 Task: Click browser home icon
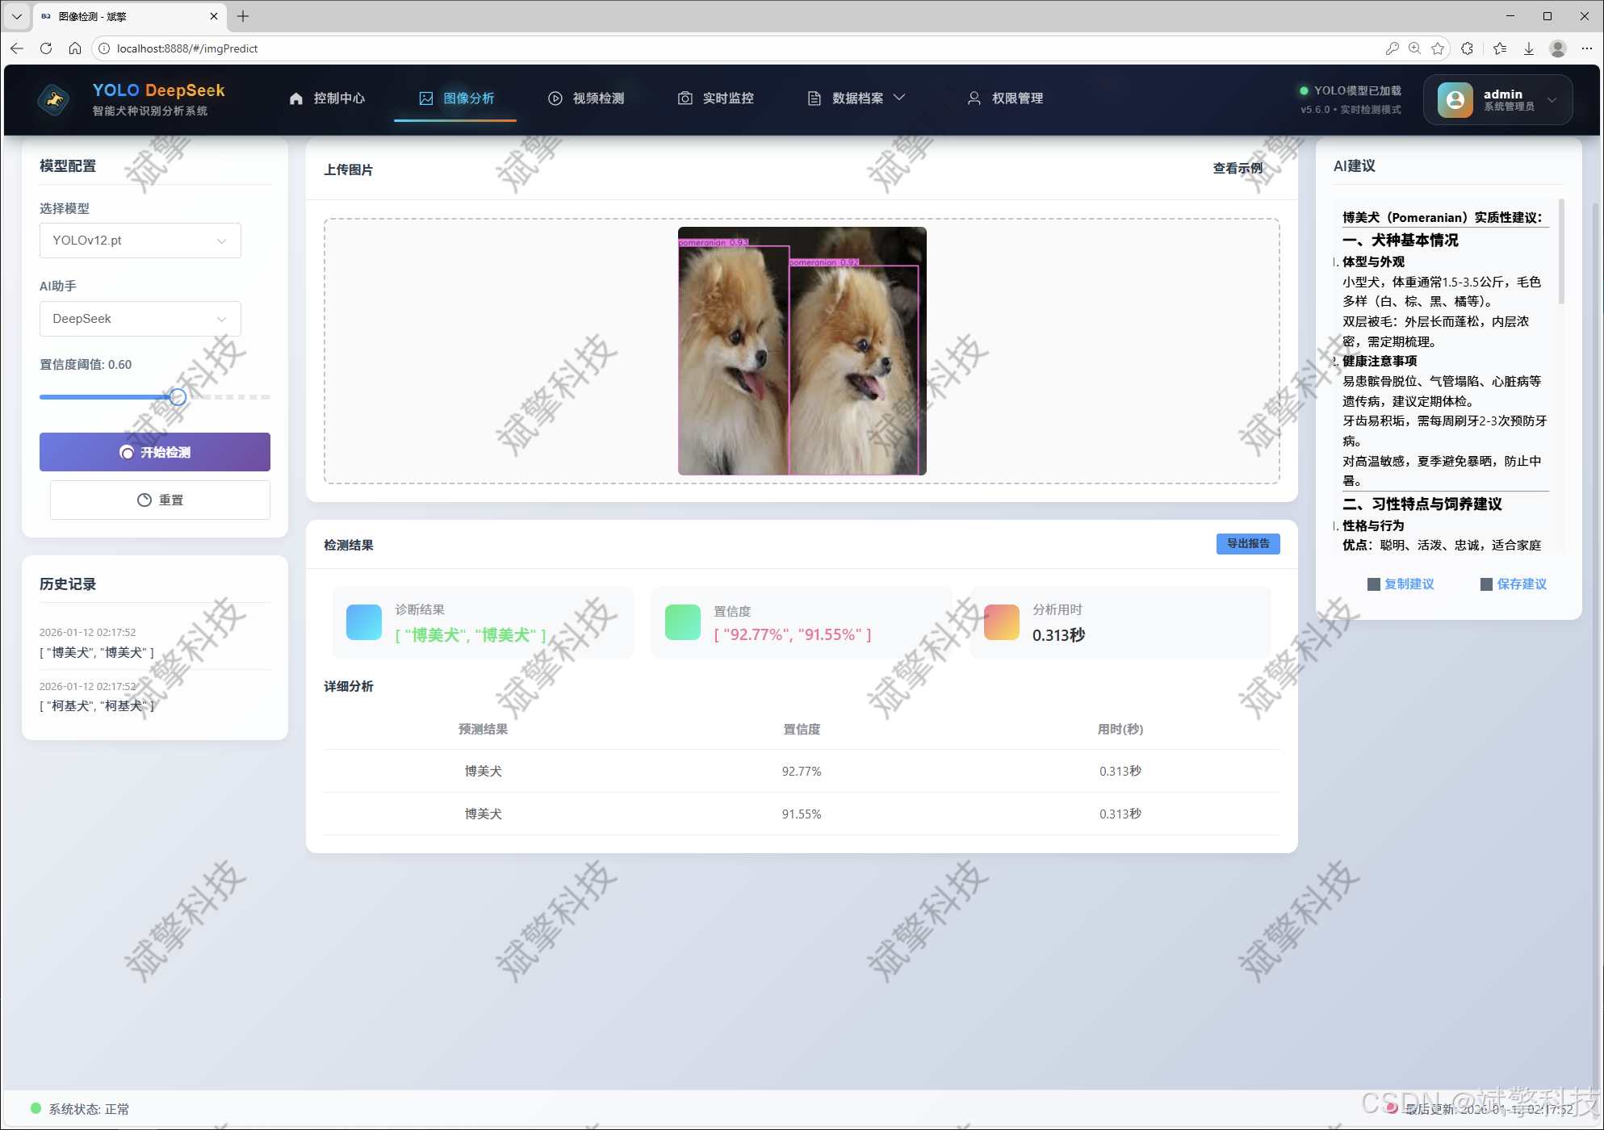pos(75,48)
